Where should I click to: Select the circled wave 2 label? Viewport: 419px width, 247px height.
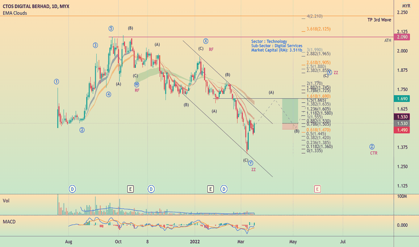pyautogui.click(x=82, y=130)
